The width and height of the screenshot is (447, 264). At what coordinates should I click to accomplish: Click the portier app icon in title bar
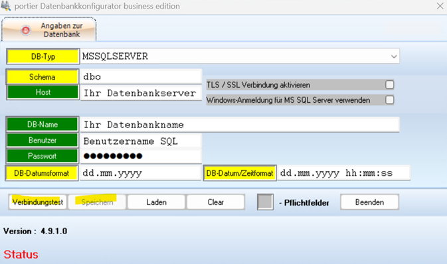[x=5, y=6]
